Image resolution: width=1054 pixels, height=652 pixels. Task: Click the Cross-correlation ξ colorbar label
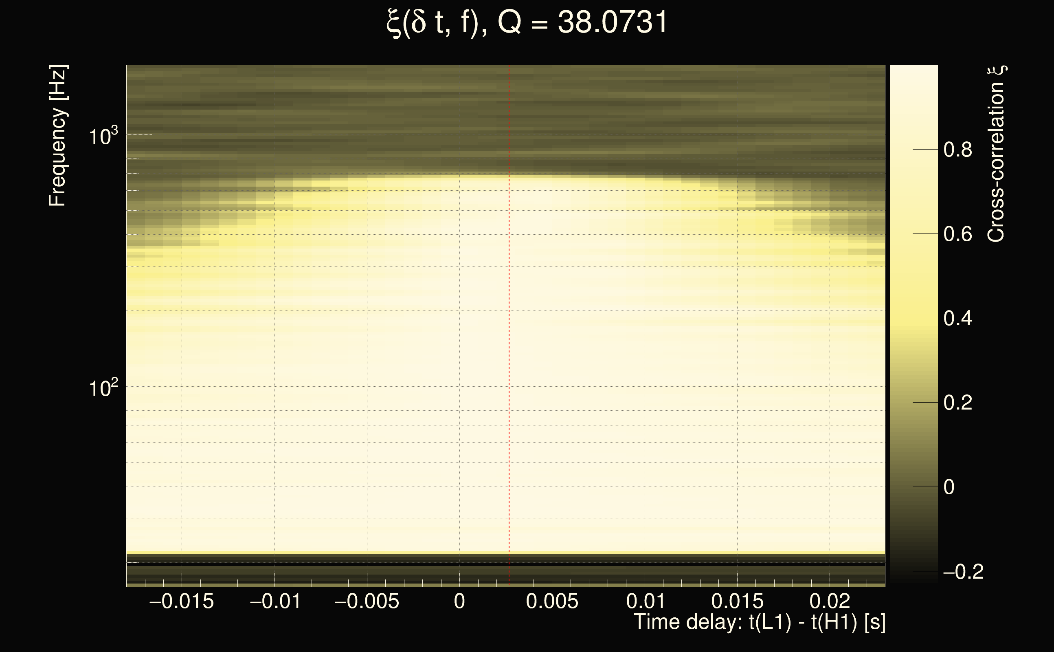coord(996,154)
